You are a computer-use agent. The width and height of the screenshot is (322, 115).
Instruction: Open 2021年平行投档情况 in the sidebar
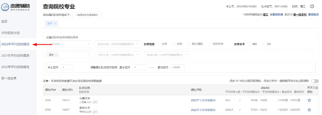click(16, 55)
